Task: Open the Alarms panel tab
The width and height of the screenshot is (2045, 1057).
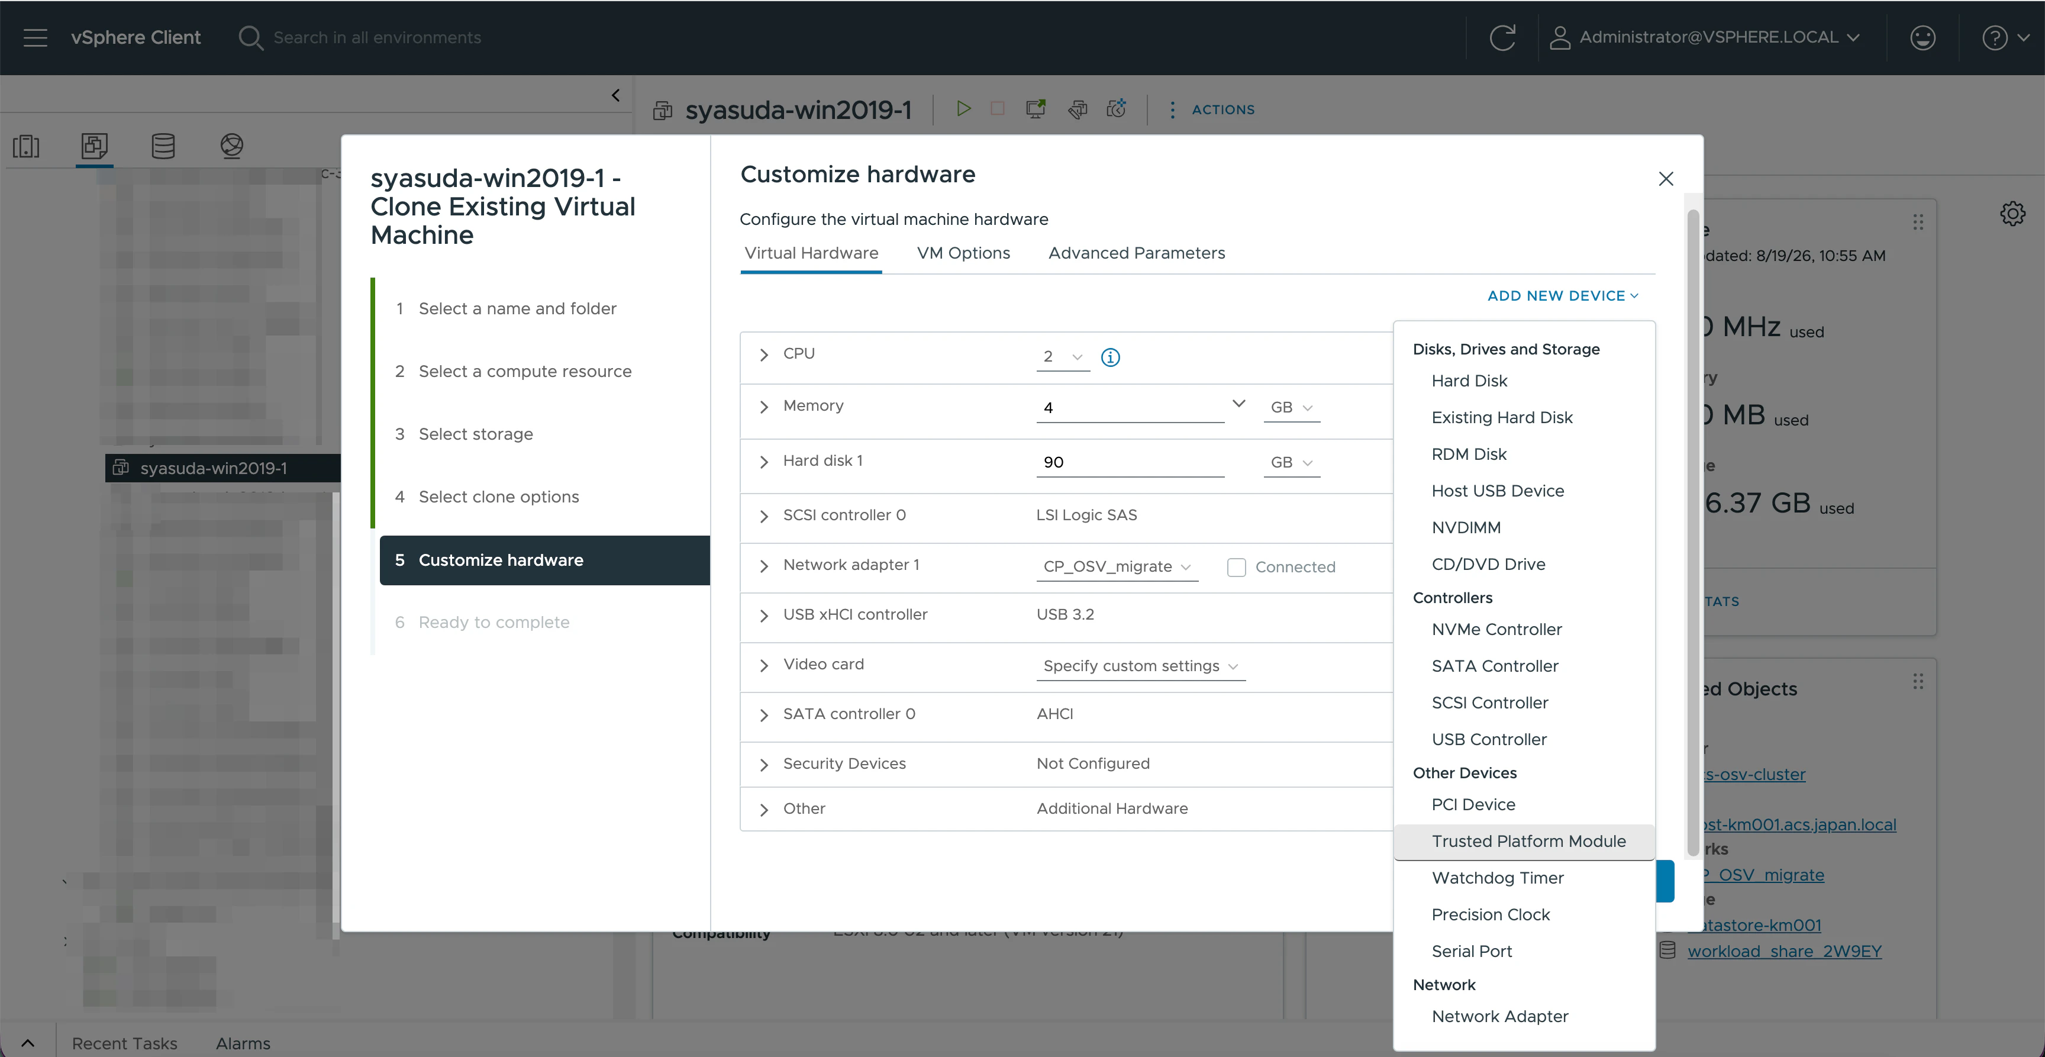Action: 243,1043
